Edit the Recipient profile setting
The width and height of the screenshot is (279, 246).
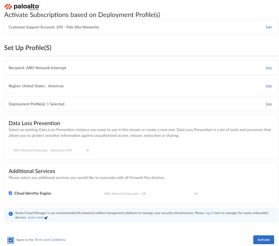tap(269, 68)
